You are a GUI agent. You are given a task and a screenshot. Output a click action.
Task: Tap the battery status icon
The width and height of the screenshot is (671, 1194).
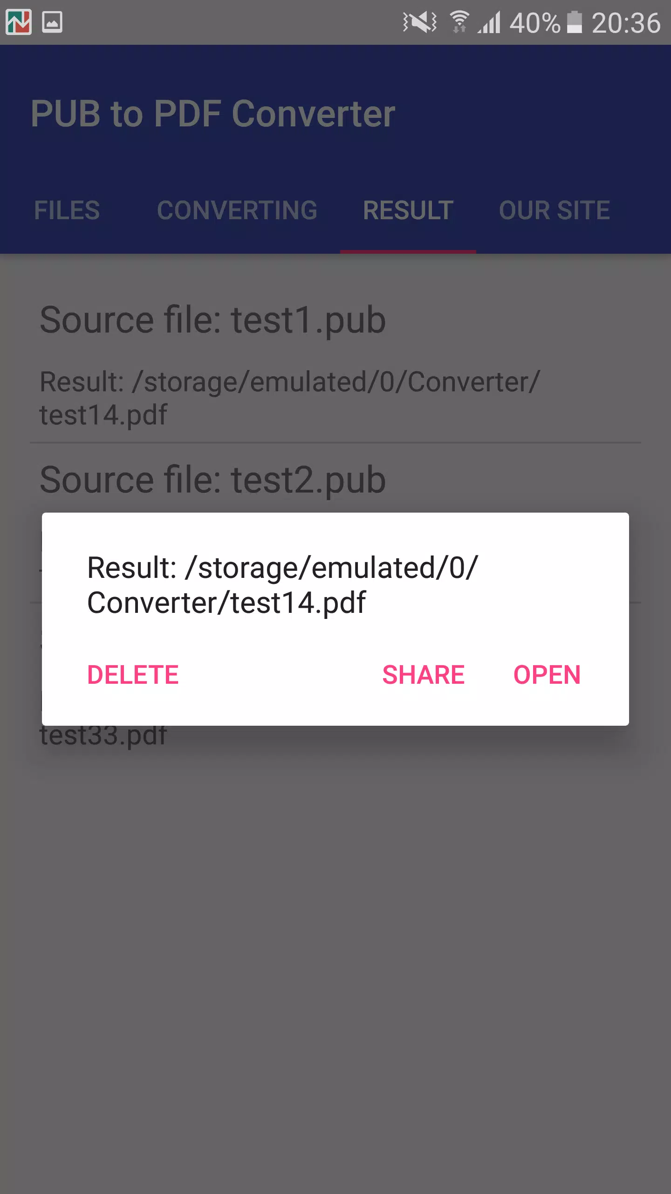(x=574, y=22)
